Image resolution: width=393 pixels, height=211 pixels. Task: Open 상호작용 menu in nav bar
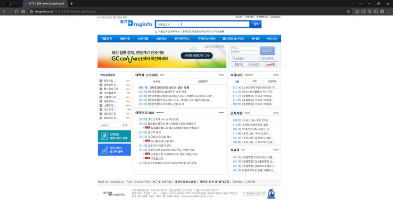pos(143,39)
